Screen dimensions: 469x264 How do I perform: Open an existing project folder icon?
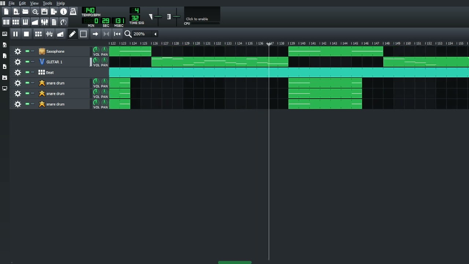click(25, 12)
